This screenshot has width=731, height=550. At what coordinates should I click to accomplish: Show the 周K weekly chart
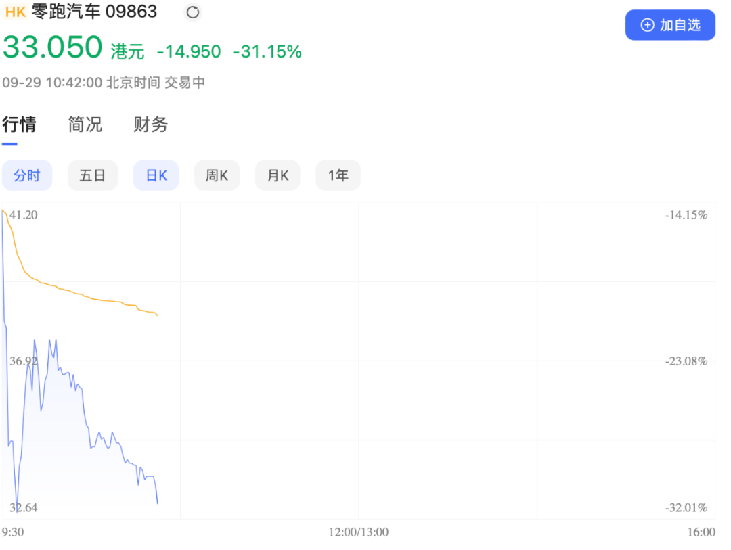point(217,176)
